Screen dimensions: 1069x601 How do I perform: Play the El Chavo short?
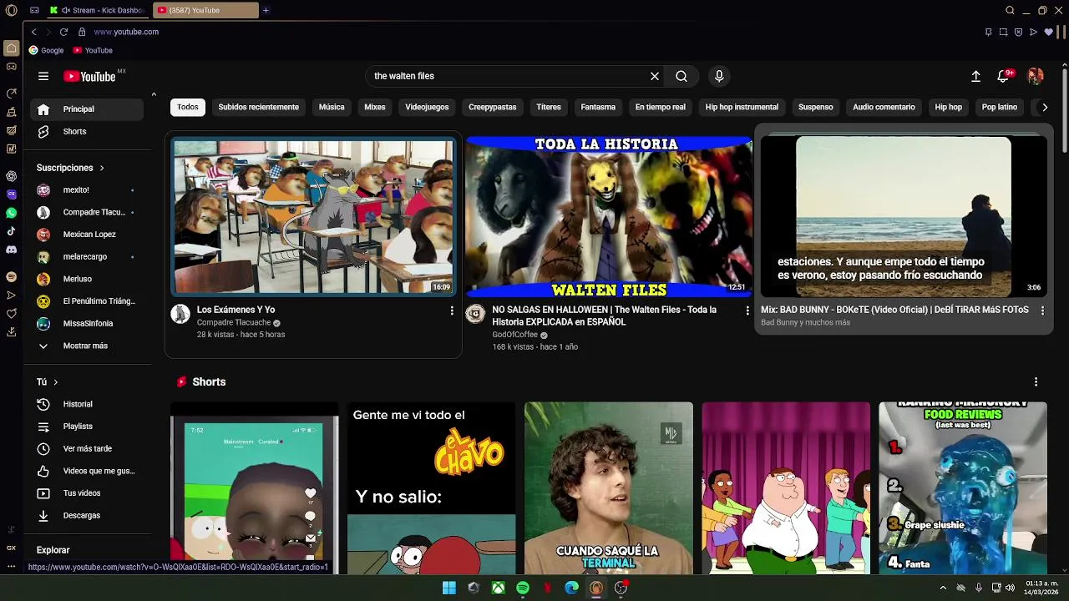pyautogui.click(x=432, y=488)
